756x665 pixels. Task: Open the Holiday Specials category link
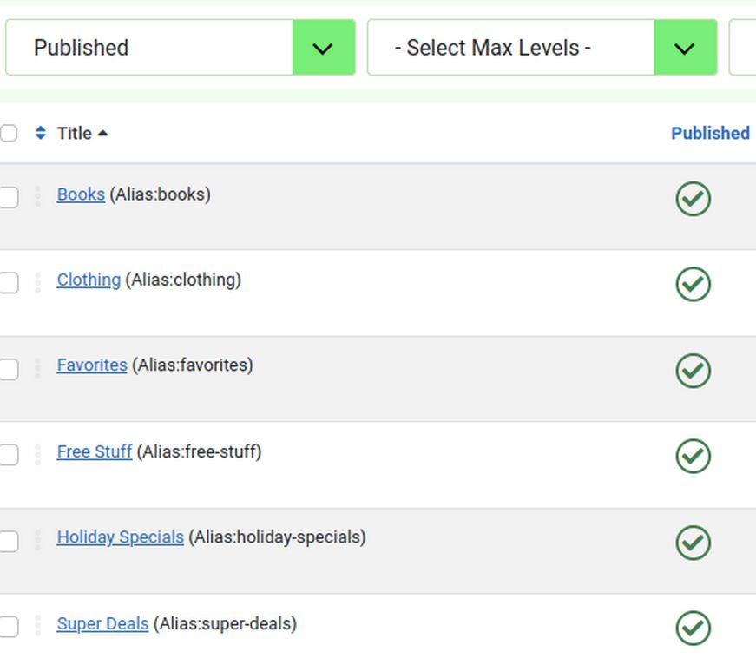coord(120,537)
